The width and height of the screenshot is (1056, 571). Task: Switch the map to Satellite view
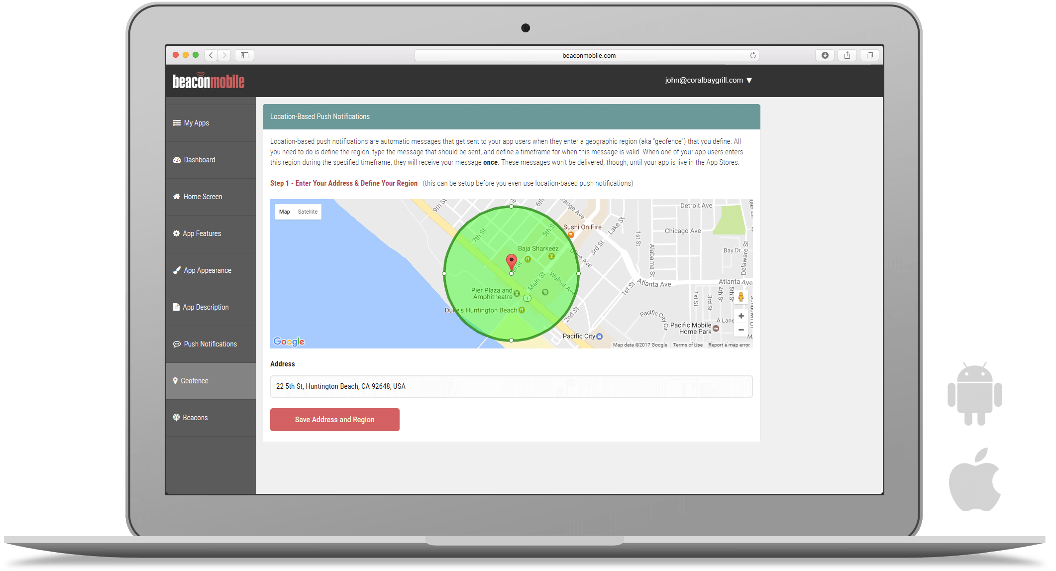click(308, 211)
